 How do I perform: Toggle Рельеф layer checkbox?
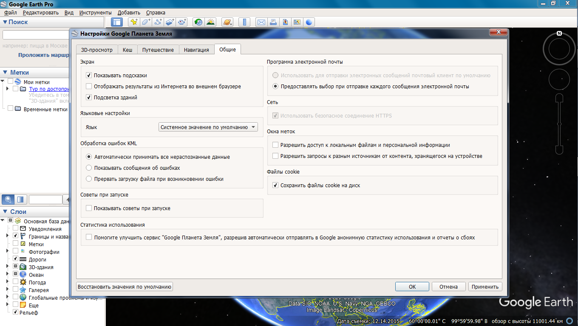16,312
